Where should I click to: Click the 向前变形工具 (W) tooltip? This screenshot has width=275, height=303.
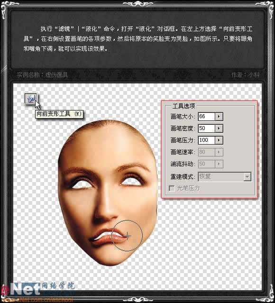[59, 114]
